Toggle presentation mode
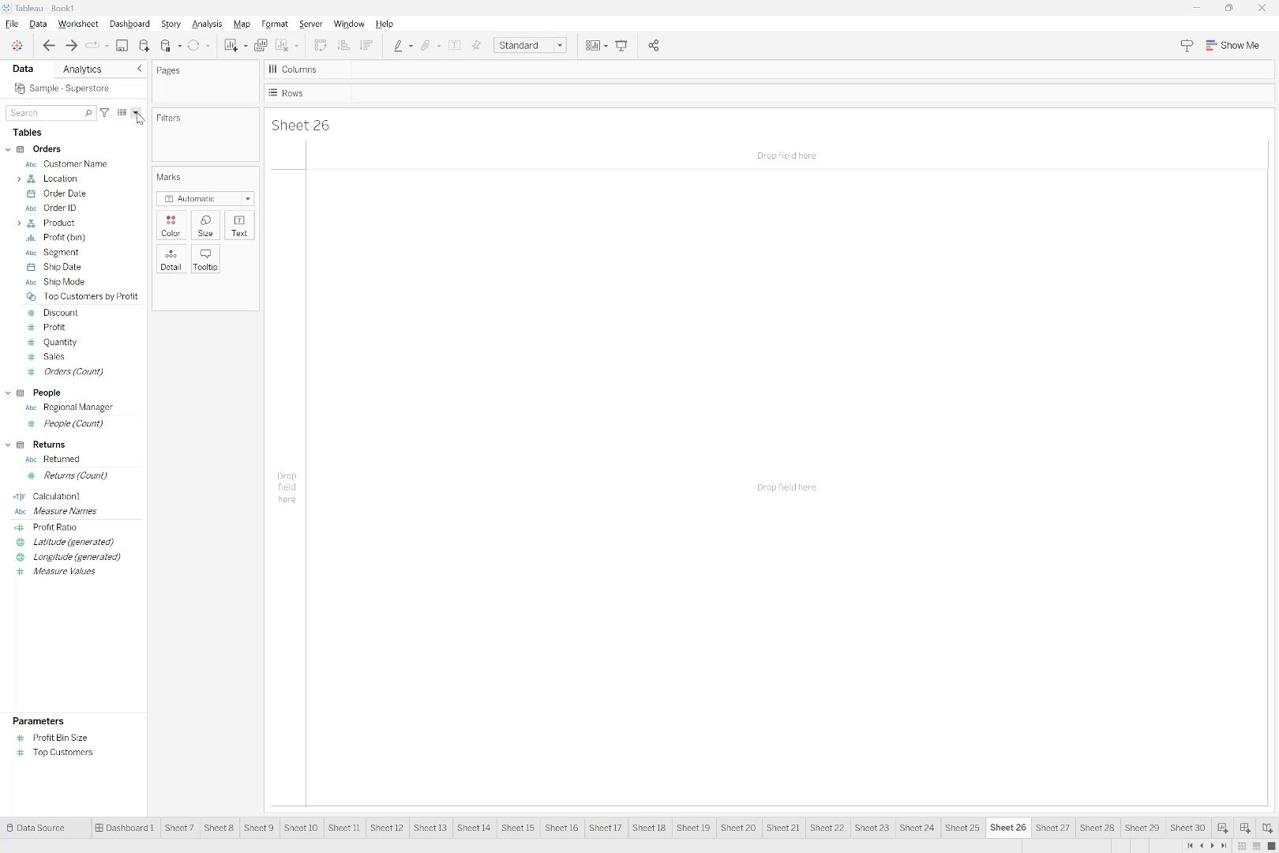This screenshot has height=853, width=1279. pos(622,45)
